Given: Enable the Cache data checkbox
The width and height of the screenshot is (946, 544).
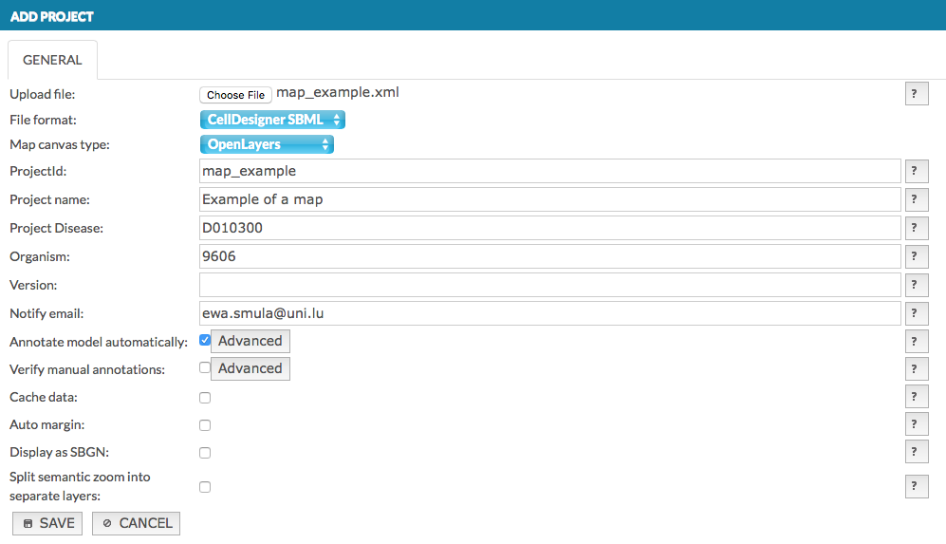Looking at the screenshot, I should (205, 398).
